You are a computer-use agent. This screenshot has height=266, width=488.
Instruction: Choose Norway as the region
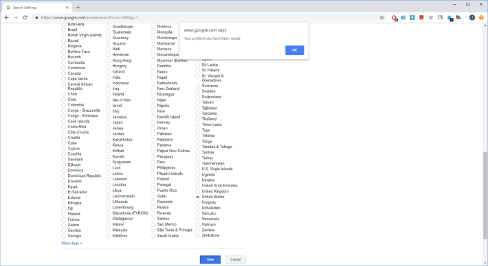(153, 123)
